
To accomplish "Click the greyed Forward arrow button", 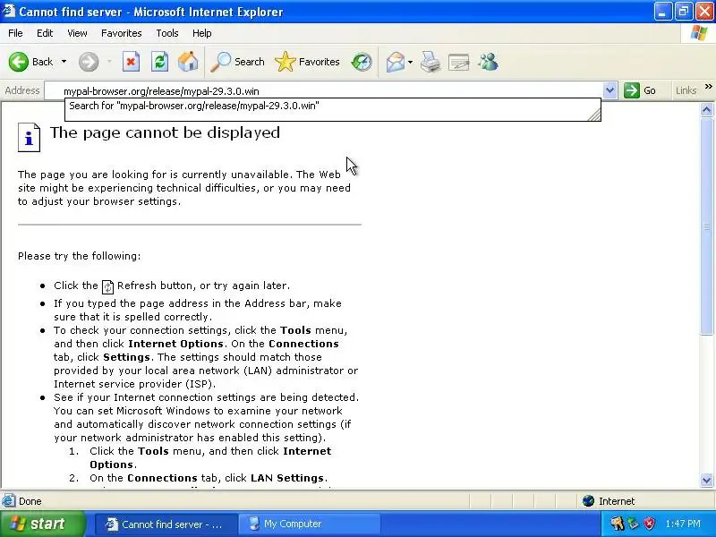I will pos(89,62).
